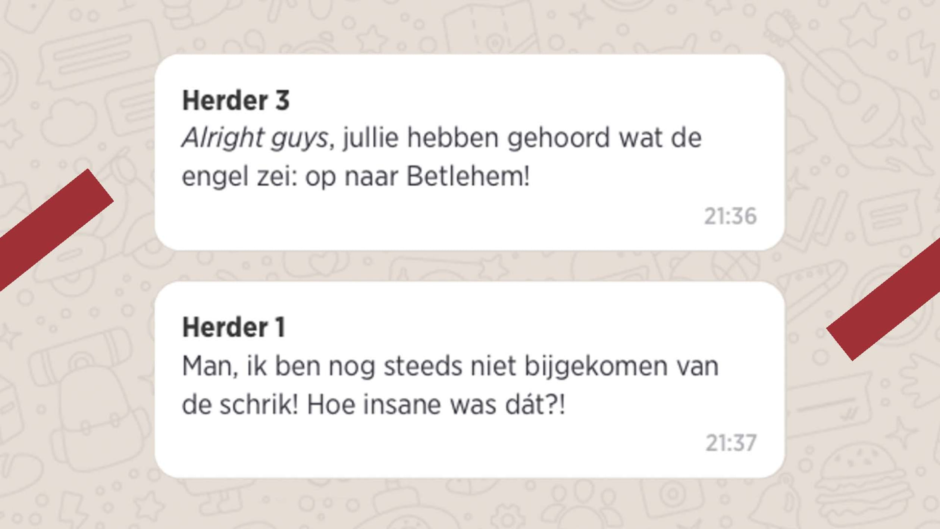Click the word 'gehoord' in first message
Image resolution: width=940 pixels, height=529 pixels.
pyautogui.click(x=558, y=139)
